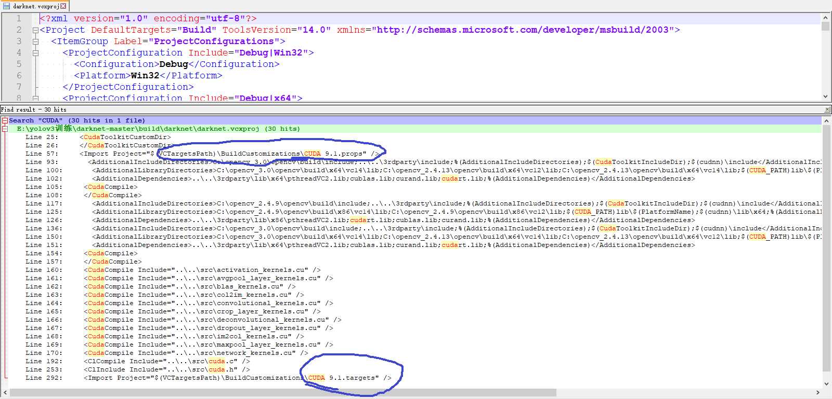Go to the Line 165 crop_layer_kernels.cu result

(x=173, y=311)
